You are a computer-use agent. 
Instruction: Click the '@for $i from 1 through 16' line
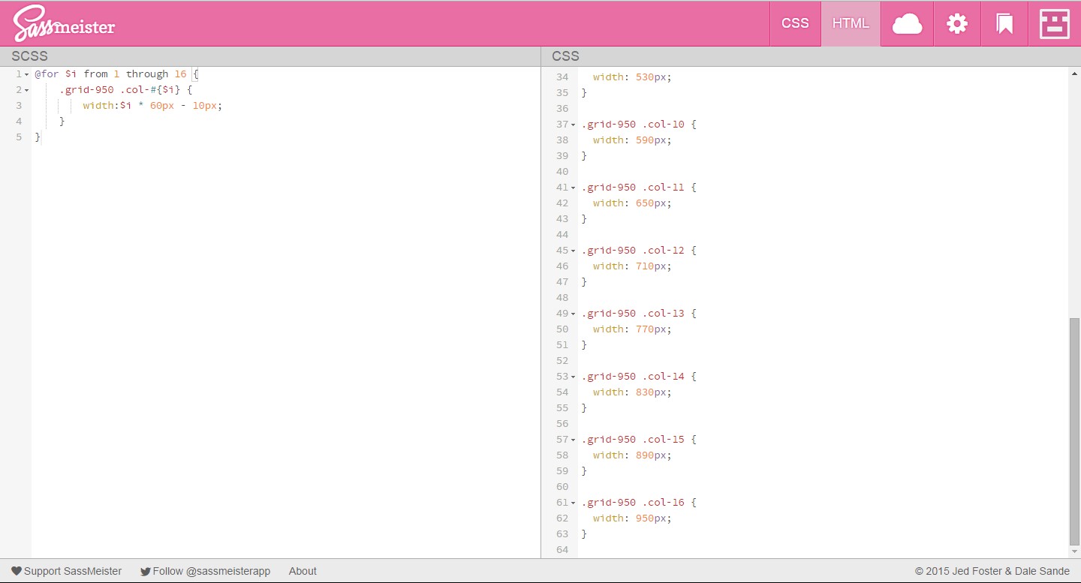[116, 74]
